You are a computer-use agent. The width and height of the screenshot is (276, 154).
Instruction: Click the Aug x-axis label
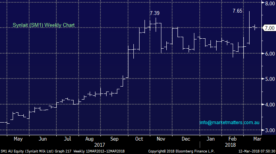(x=89, y=139)
